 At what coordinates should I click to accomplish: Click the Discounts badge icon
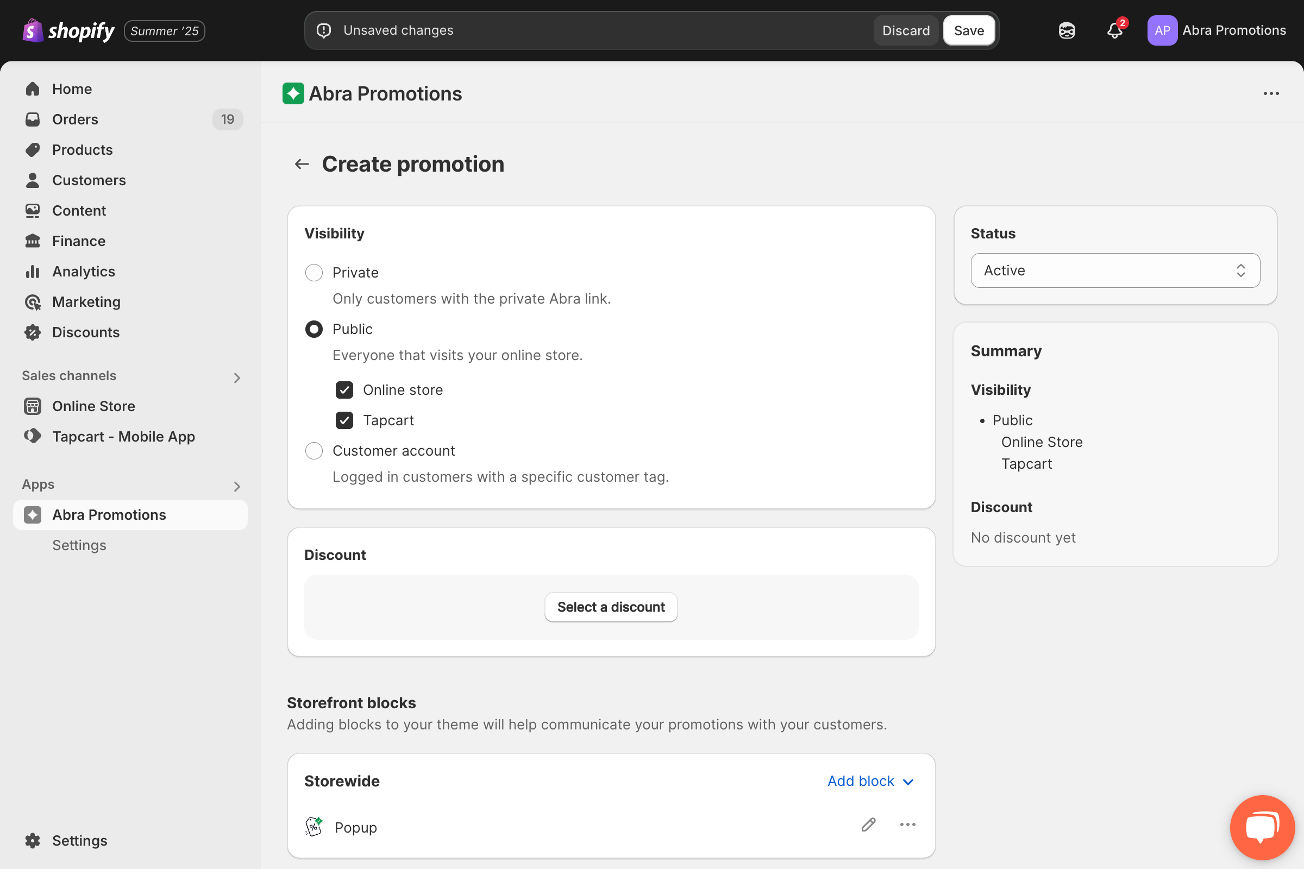click(33, 332)
